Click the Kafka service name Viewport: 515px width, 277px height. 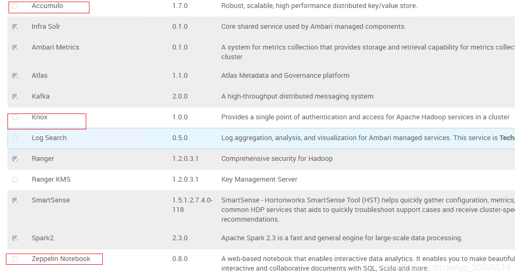40,96
